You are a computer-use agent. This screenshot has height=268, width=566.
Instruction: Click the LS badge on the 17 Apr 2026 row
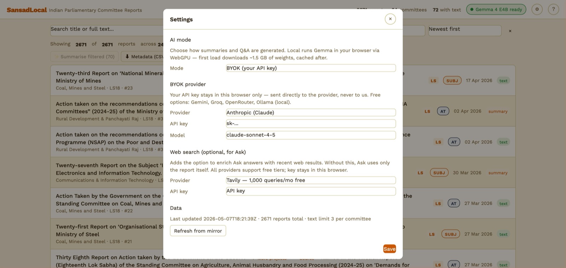tap(433, 81)
